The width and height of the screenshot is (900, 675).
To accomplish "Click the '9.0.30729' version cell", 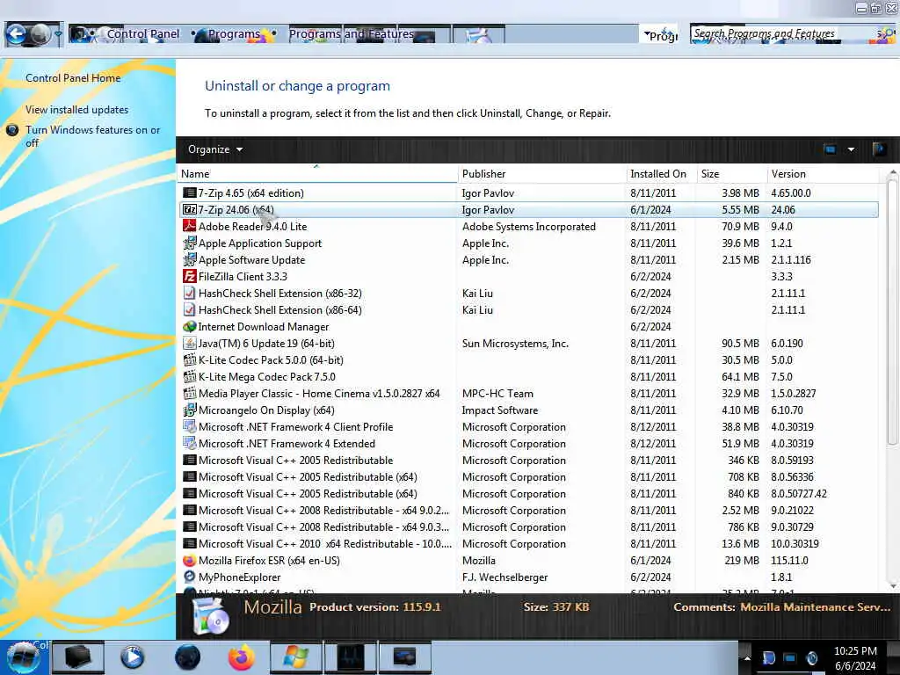I will [792, 527].
